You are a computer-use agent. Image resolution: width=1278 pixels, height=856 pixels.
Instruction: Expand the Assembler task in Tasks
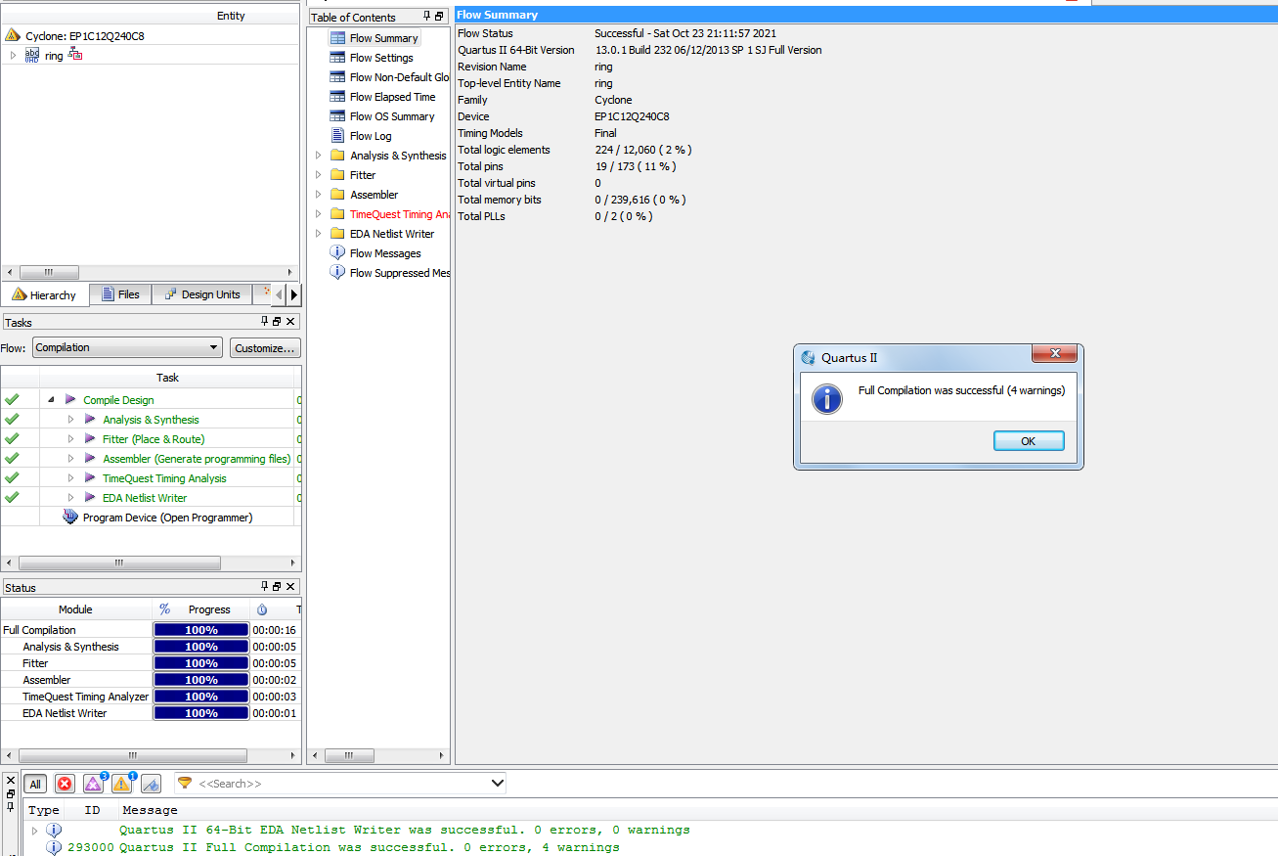pos(70,459)
